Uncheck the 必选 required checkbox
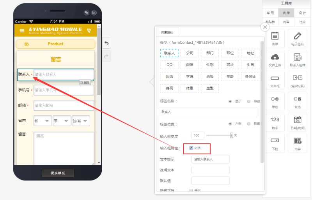This screenshot has width=312, height=200. click(191, 148)
